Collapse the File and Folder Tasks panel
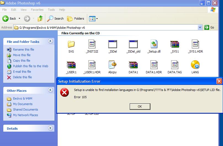Image resolution: width=223 pixels, height=146 pixels. pyautogui.click(x=50, y=41)
